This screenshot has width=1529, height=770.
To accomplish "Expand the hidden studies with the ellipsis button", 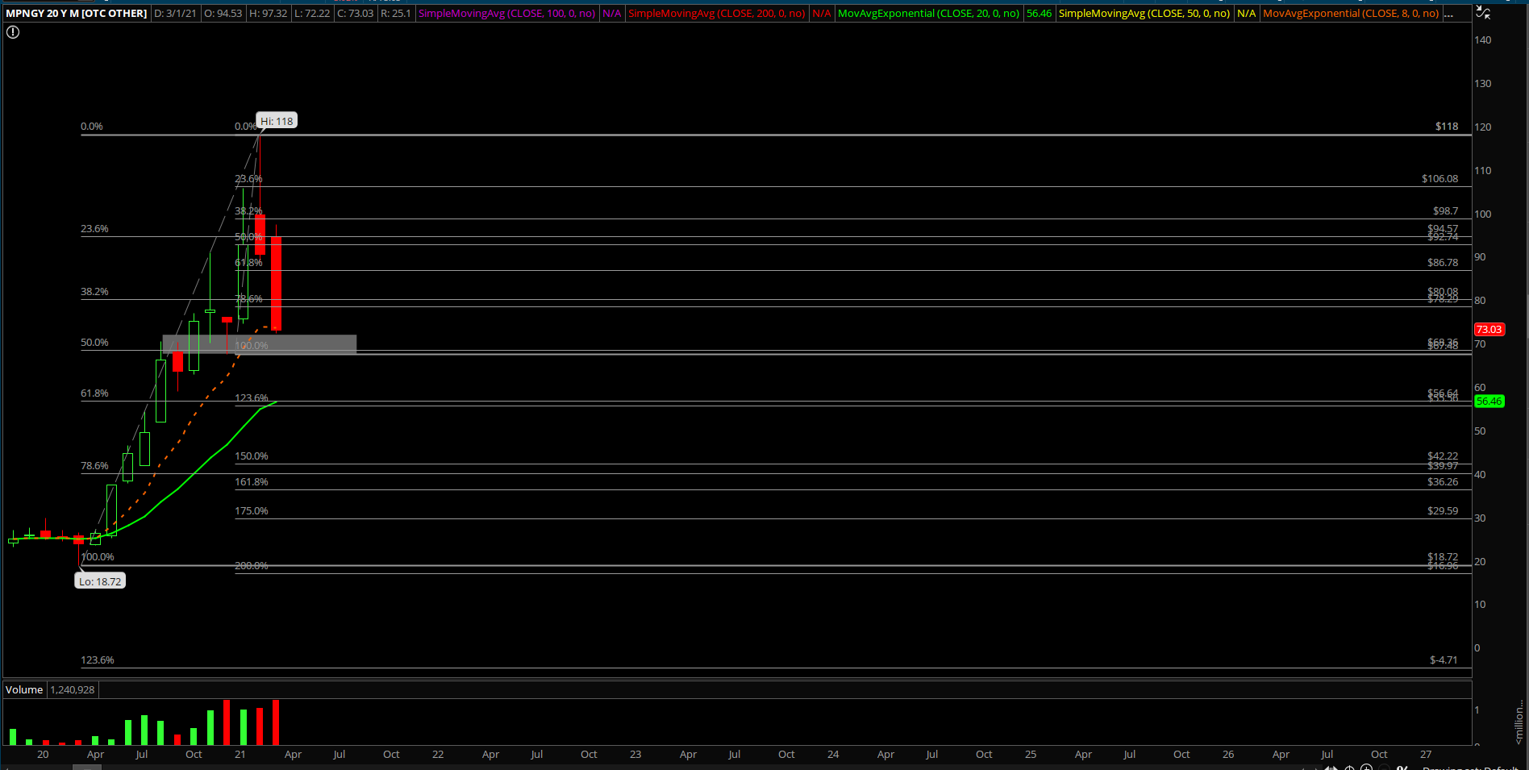I will [x=1449, y=14].
